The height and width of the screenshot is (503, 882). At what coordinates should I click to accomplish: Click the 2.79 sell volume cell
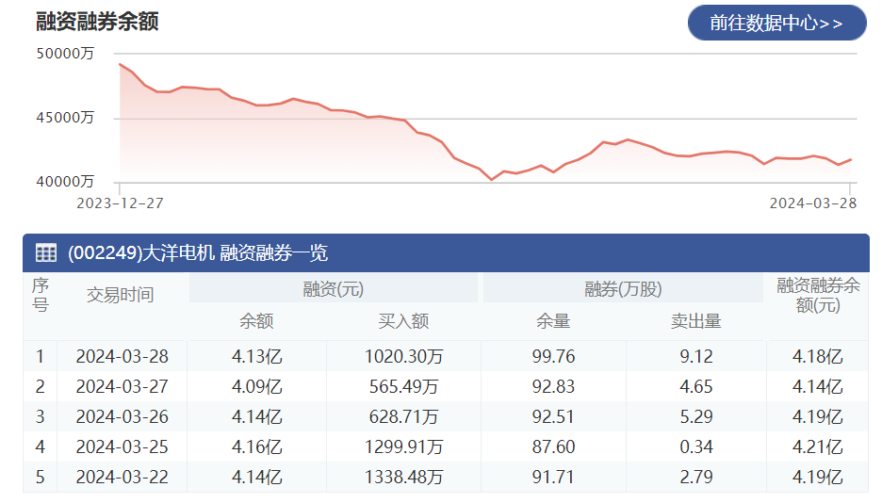pos(696,478)
